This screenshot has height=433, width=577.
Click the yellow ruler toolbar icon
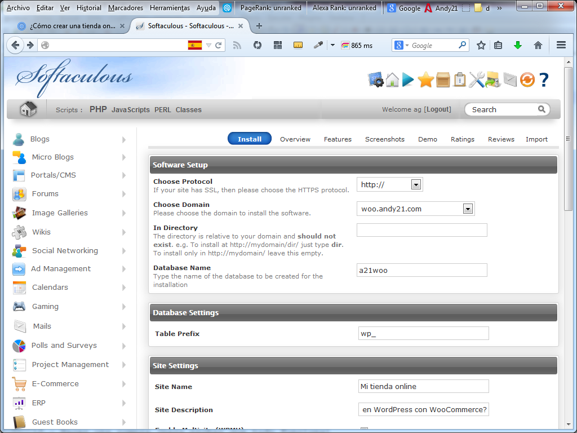click(298, 45)
